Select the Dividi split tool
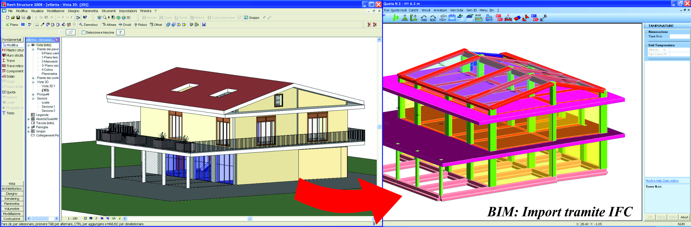 (x=125, y=25)
